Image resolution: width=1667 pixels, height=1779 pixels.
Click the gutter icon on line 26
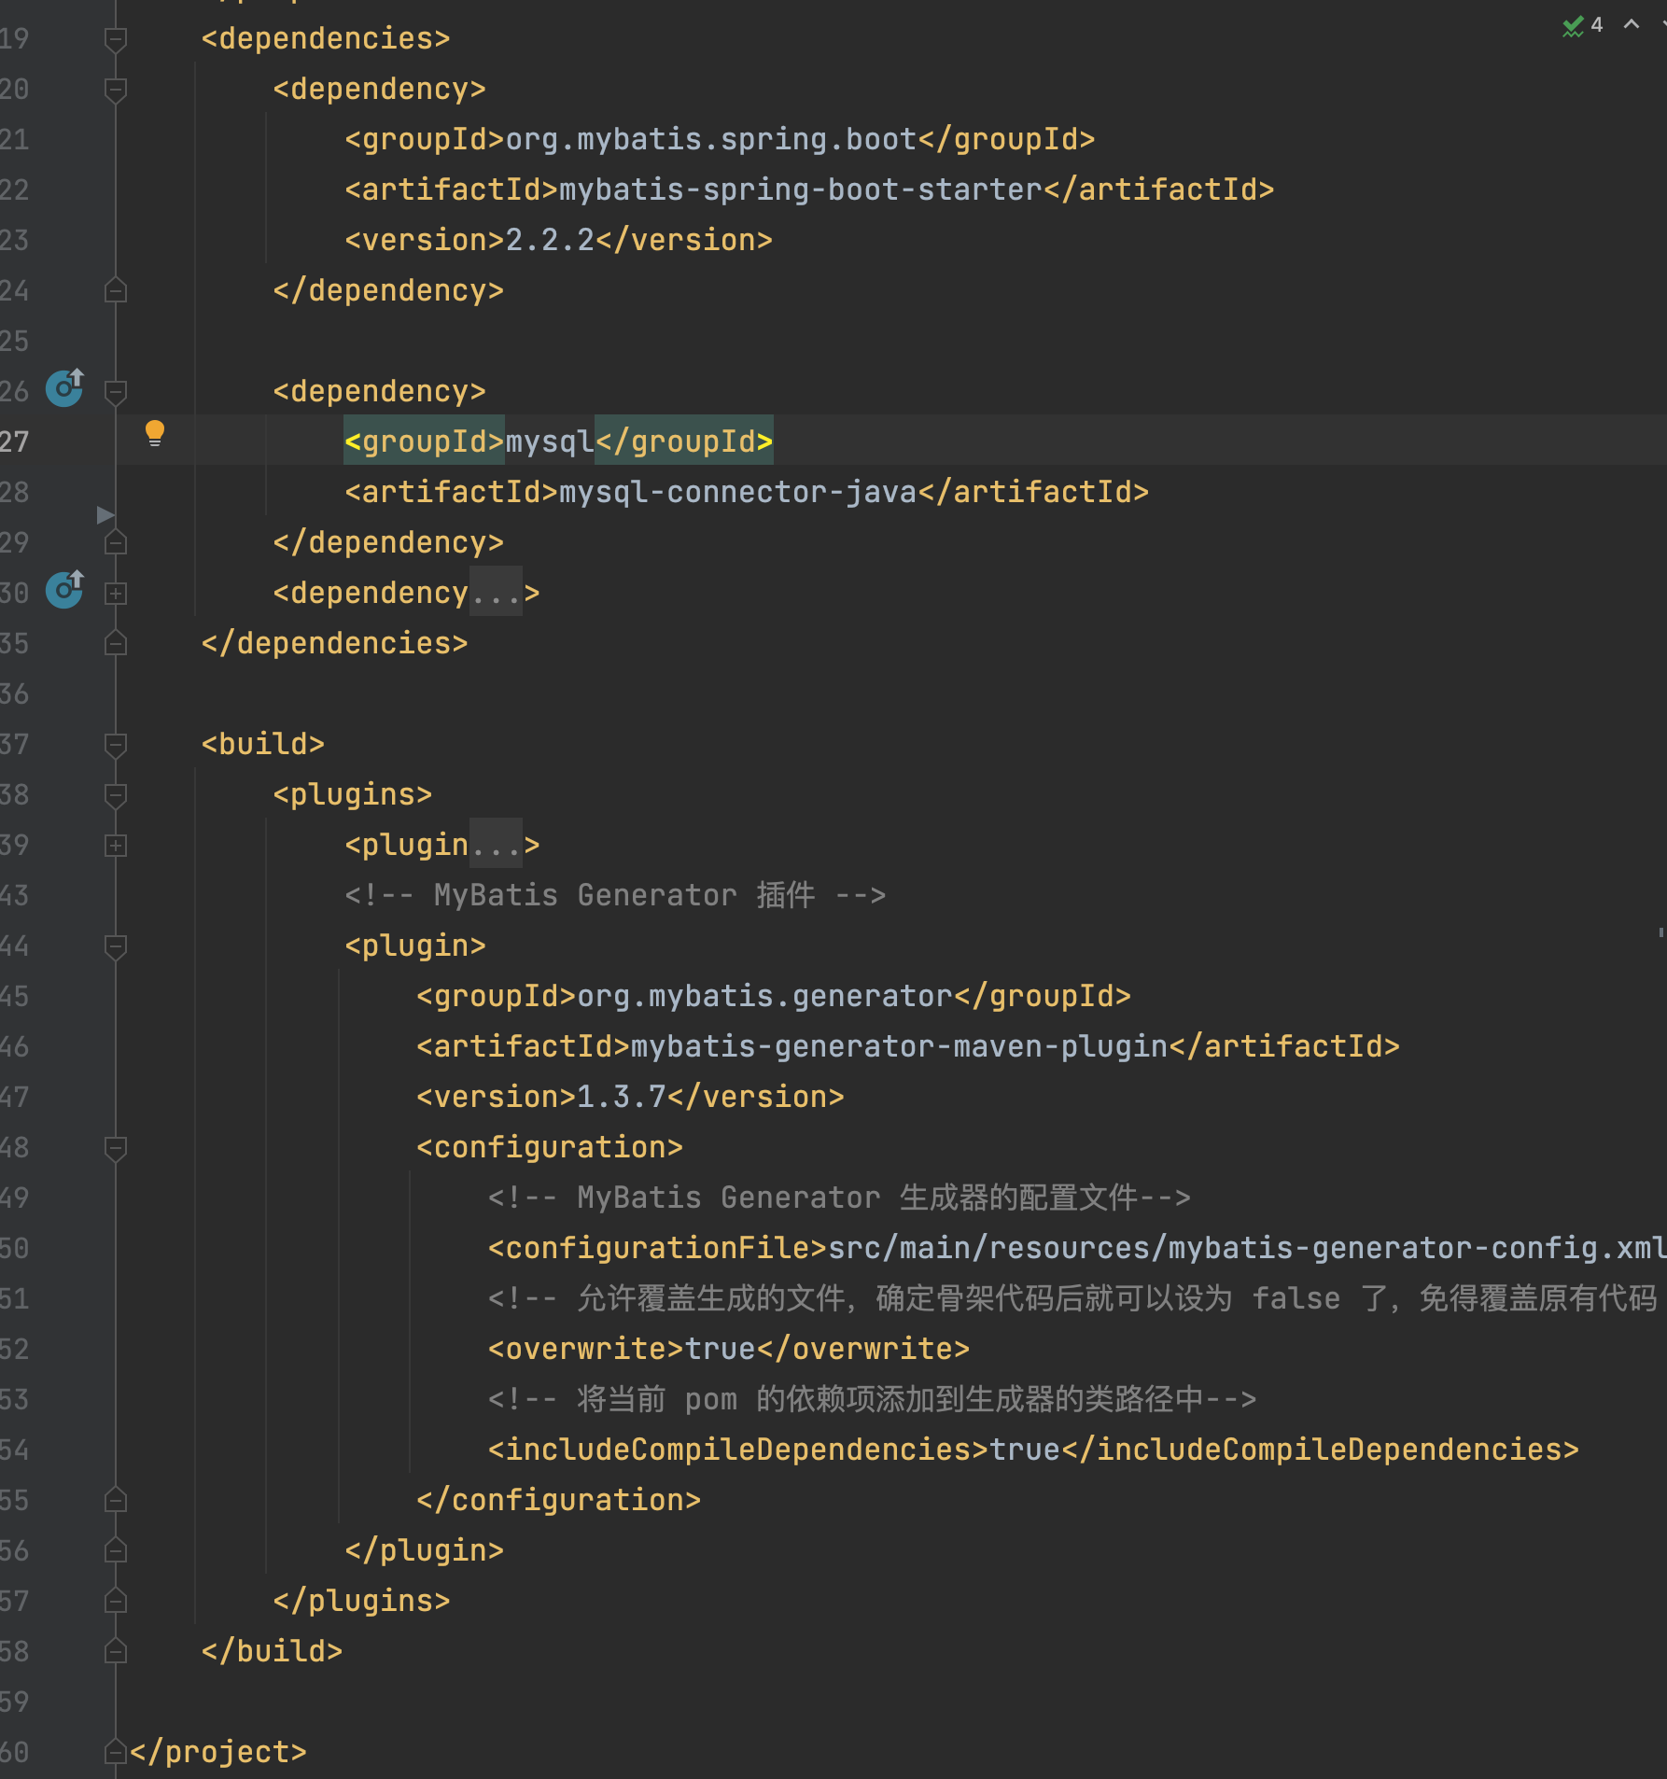65,387
